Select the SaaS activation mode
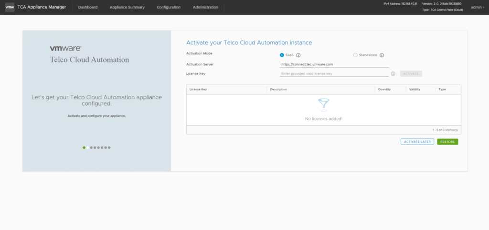This screenshot has width=489, height=230. 282,55
